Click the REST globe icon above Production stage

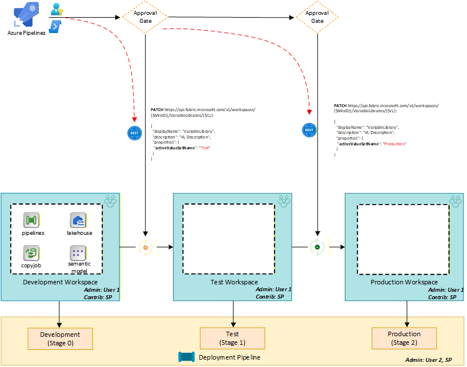[309, 130]
